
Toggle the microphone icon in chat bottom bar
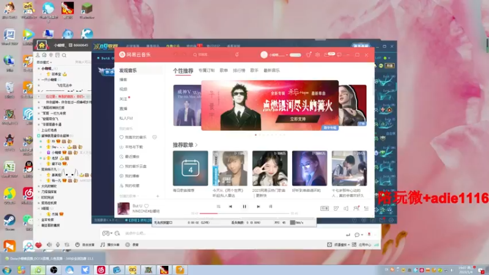(57, 245)
